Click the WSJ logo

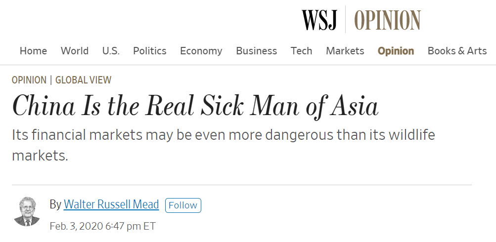point(319,19)
